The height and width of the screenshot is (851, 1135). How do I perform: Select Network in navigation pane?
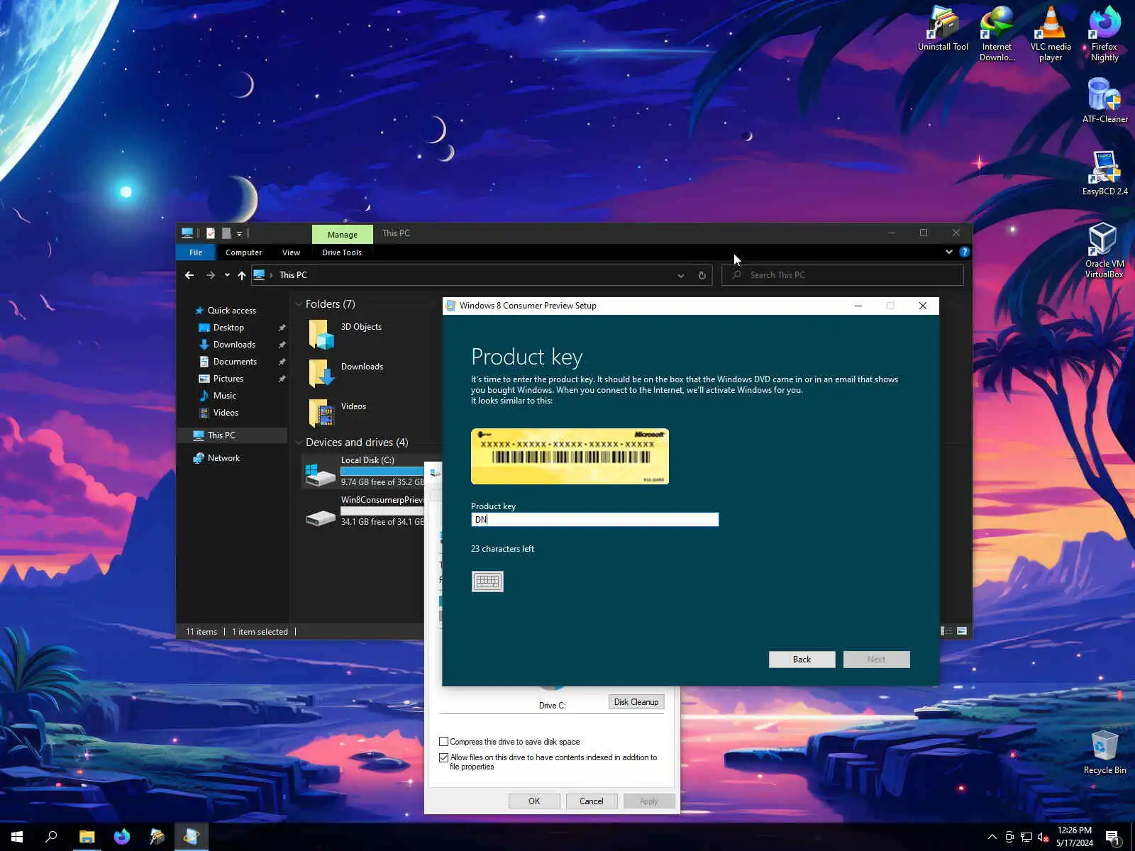(x=223, y=458)
